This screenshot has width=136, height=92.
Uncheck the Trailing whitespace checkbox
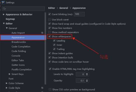[54, 49]
